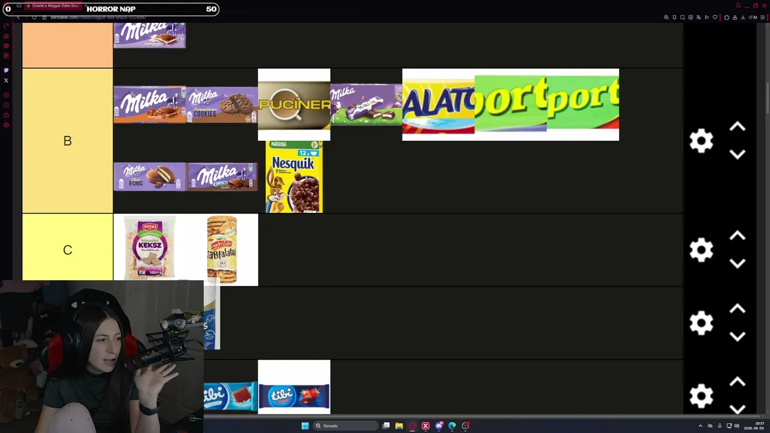
Task: Open the Windows Start menu
Action: [x=305, y=426]
